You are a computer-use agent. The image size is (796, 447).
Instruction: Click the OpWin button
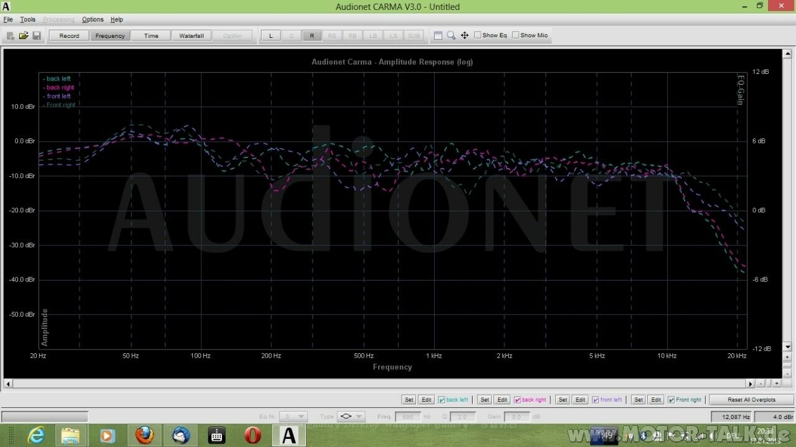click(x=233, y=35)
